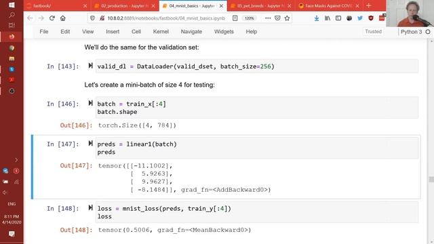Viewport: 434px width, 244px height.
Task: Open the Insert menu
Action: (x=113, y=32)
